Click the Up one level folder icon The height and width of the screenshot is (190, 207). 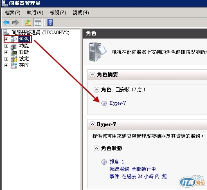(x=28, y=22)
